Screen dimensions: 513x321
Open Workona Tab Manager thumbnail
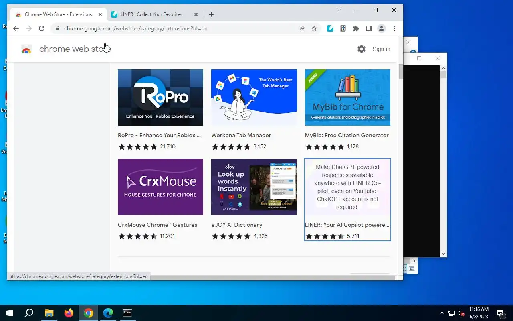coord(254,98)
